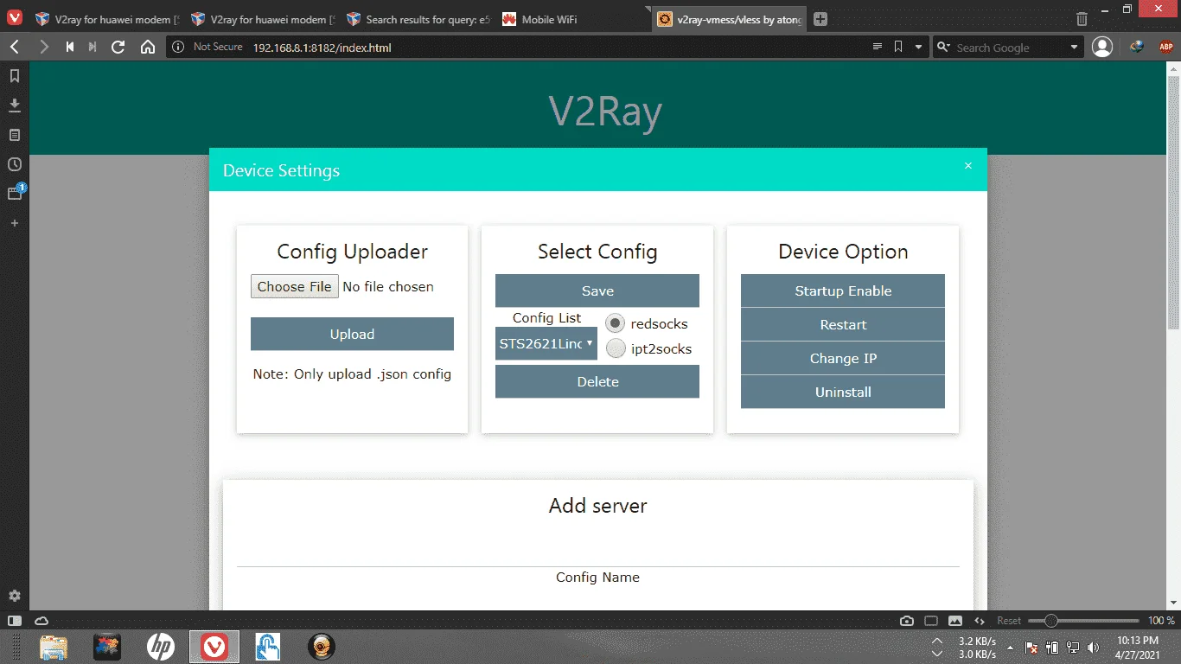This screenshot has width=1181, height=664.
Task: Open the address bar history dropdown
Action: [918, 47]
